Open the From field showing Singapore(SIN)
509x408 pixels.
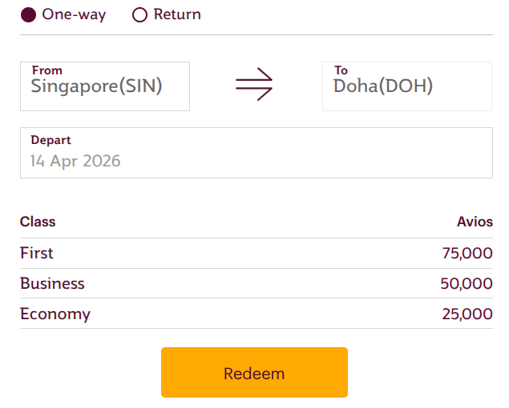[x=105, y=86]
